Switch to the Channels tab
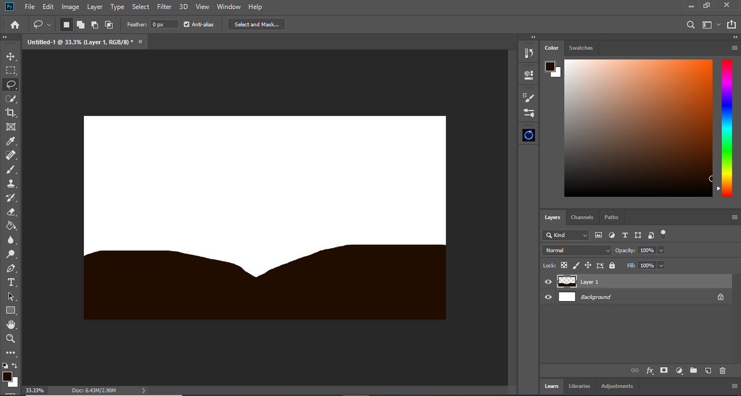This screenshot has width=741, height=396. (x=582, y=217)
